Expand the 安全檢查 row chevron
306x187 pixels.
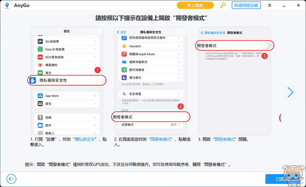pyautogui.click(x=179, y=94)
